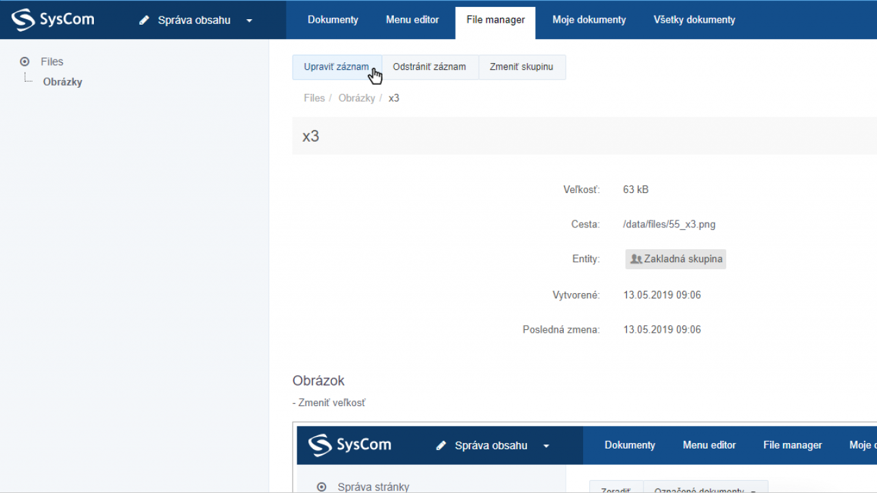The image size is (877, 493).
Task: Open the Všetky dokumenty tab
Action: (x=694, y=20)
